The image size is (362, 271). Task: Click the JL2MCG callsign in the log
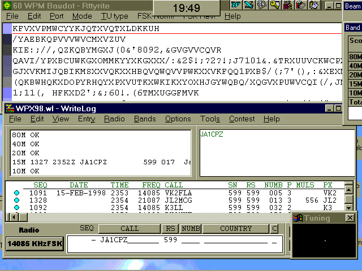178,200
